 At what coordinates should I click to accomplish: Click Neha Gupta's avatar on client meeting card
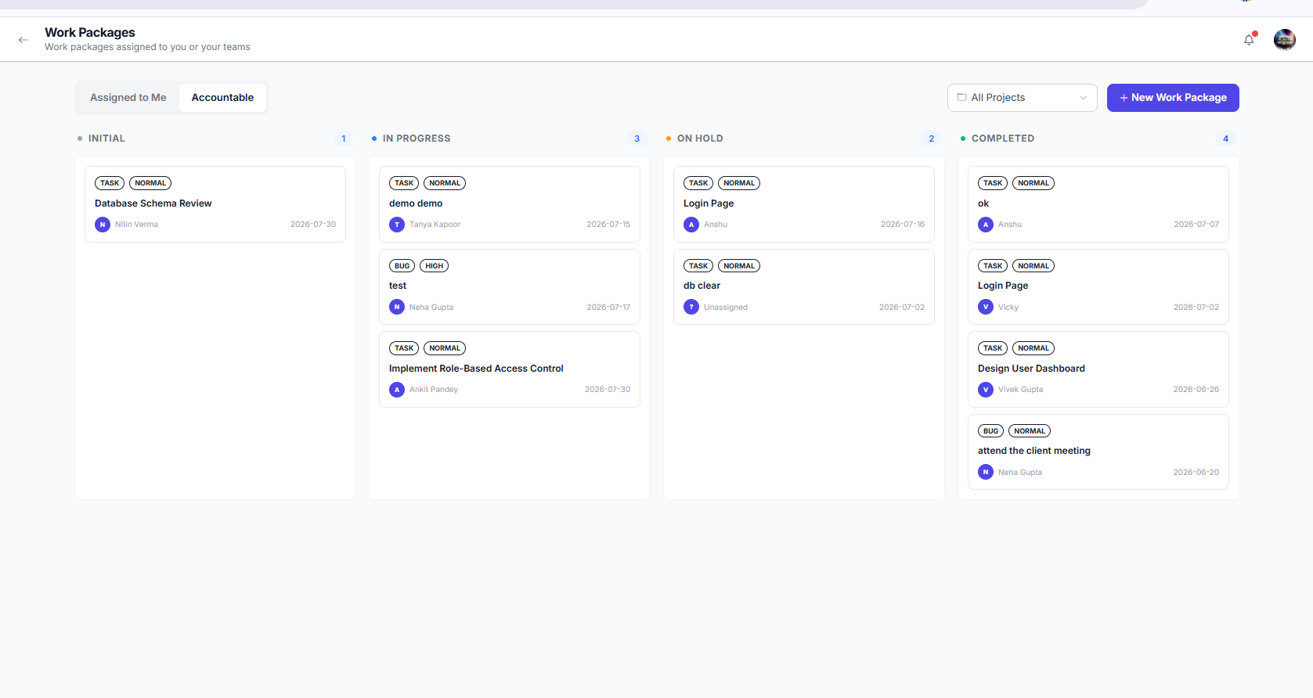pyautogui.click(x=986, y=473)
